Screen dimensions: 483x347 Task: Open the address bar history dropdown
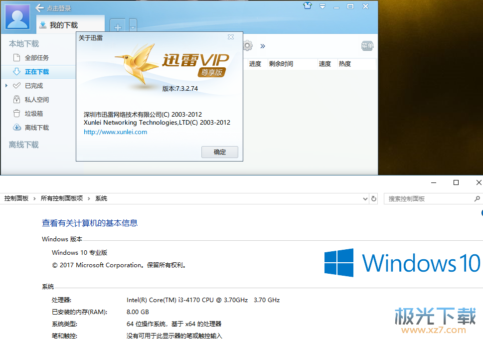tap(365, 199)
